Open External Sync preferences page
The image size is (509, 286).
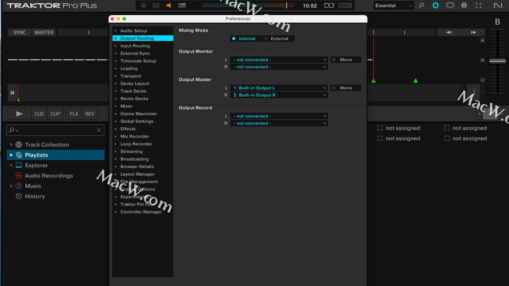(x=135, y=53)
